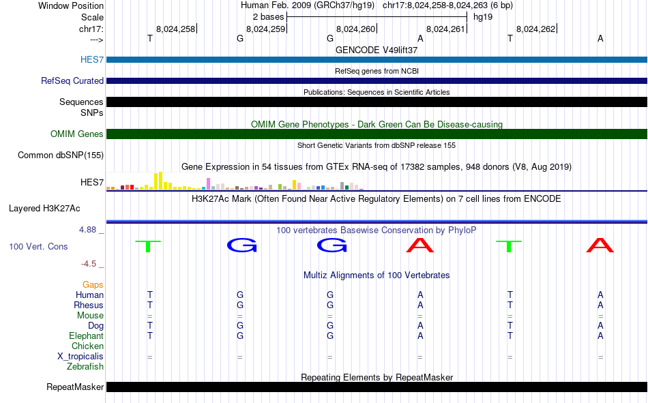Click the first green T in conservation logo

point(148,246)
